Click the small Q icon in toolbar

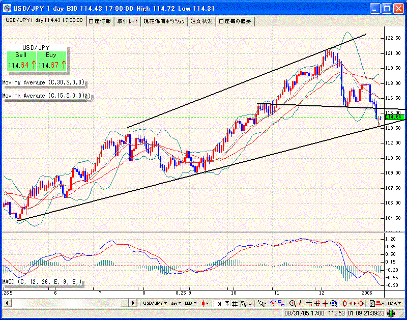(250, 303)
